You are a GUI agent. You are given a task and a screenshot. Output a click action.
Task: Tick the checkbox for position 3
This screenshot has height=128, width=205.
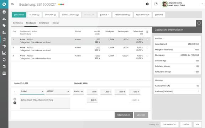click(147, 56)
